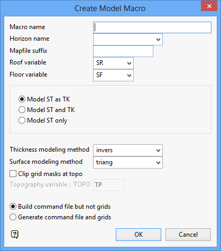Expand the Floor variable SF dropdown
221x251 pixels.
click(113, 75)
